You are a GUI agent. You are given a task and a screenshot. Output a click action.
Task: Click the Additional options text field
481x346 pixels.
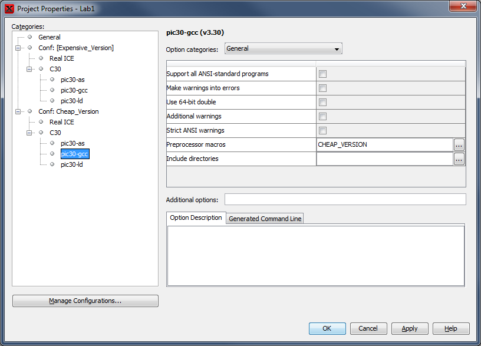click(345, 199)
